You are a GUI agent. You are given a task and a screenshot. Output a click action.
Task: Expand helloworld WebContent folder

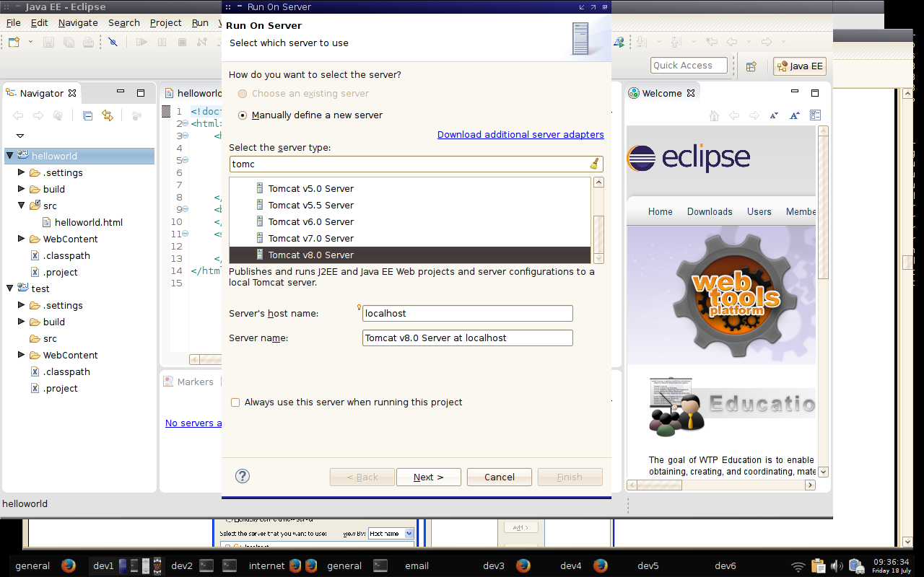[x=22, y=239]
